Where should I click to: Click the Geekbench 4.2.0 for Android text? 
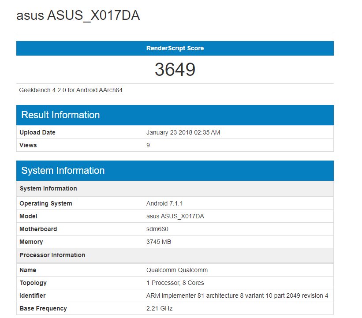coord(71,90)
